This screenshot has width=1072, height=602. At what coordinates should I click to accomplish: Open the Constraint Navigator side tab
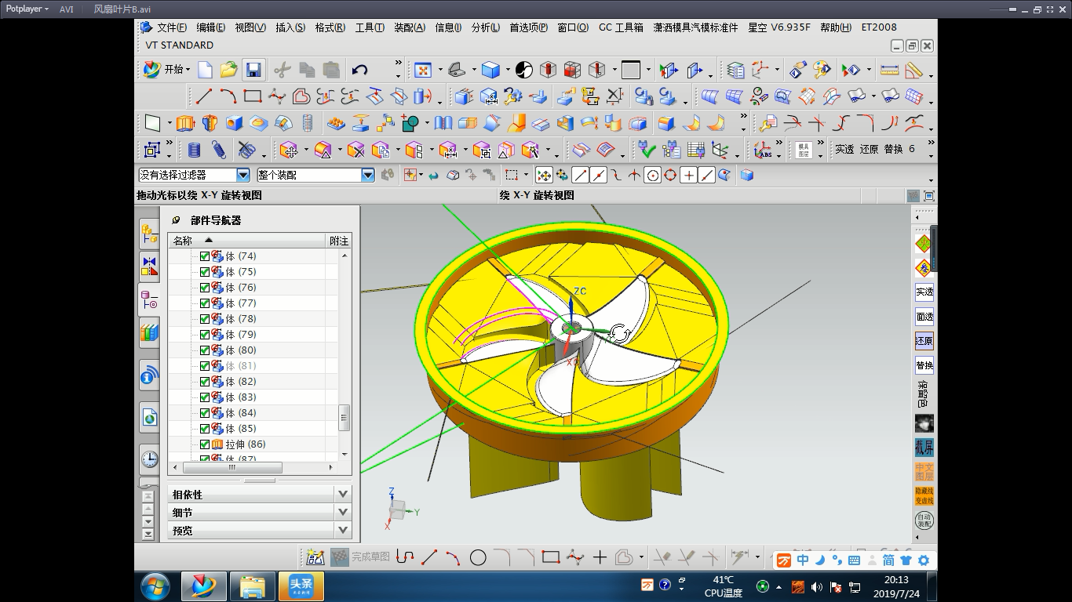pyautogui.click(x=149, y=267)
